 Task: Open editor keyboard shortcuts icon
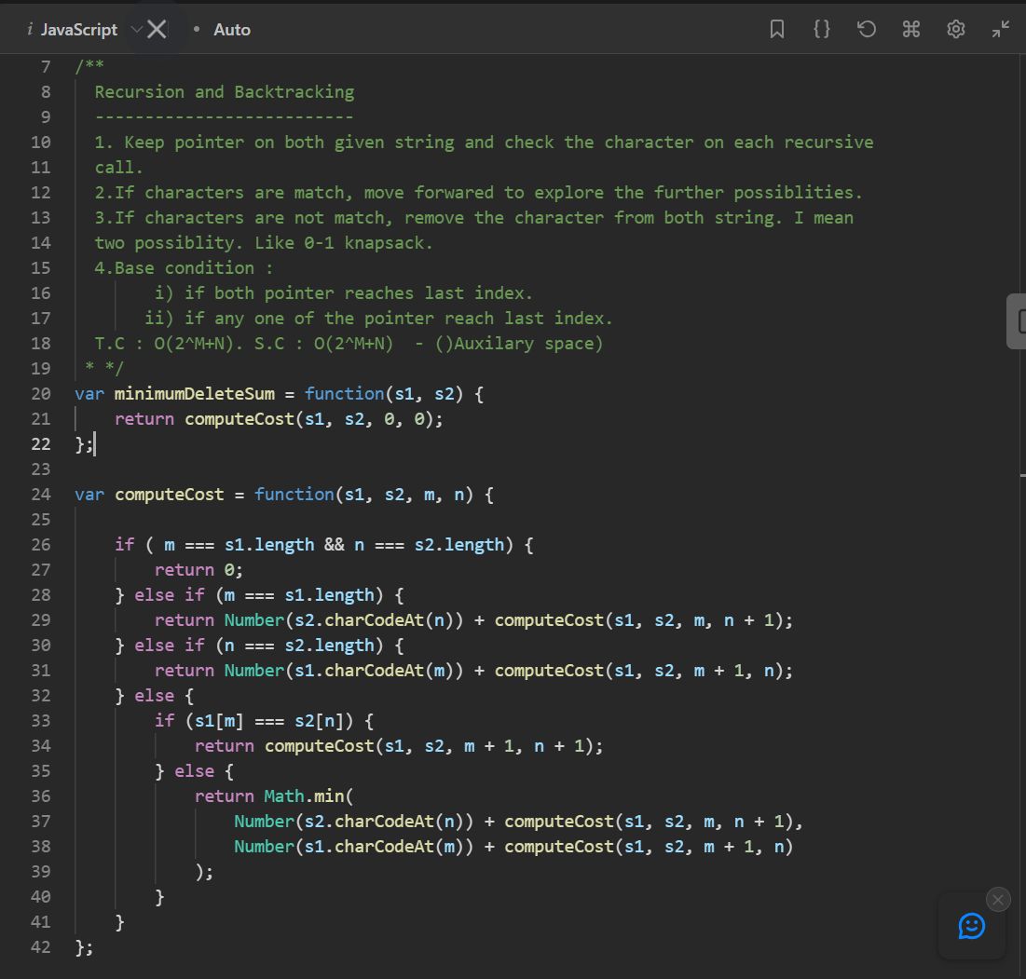click(910, 30)
